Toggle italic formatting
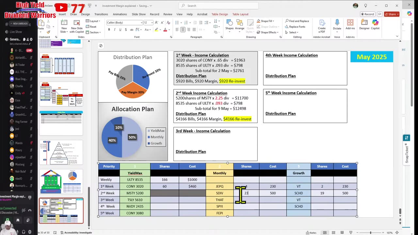The width and height of the screenshot is (418, 235). (115, 30)
